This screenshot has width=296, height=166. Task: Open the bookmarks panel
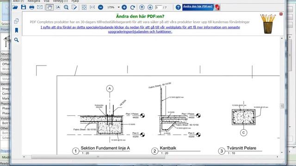tap(17, 30)
